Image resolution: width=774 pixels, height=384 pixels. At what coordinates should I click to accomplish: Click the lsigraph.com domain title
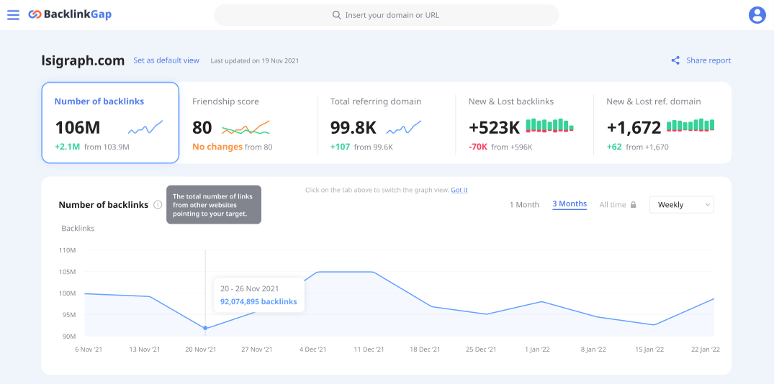[83, 60]
